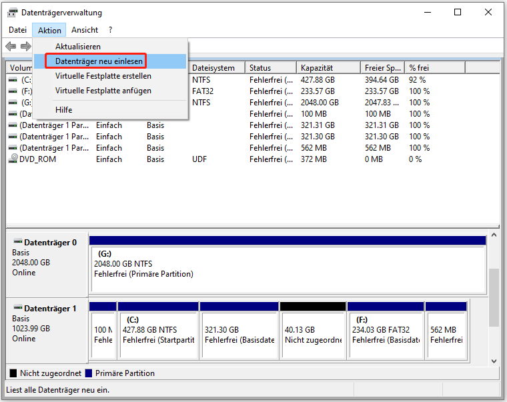Viewport: 507px width, 402px height.
Task: Click the back arrow toolbar icon
Action: 11,46
